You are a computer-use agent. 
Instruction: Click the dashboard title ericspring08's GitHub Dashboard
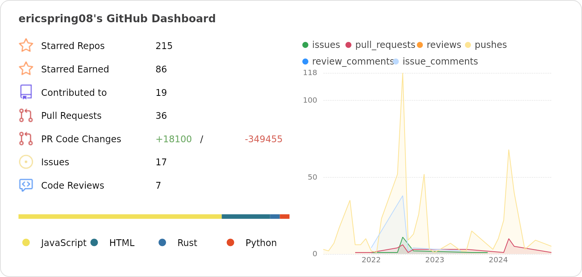tap(117, 18)
